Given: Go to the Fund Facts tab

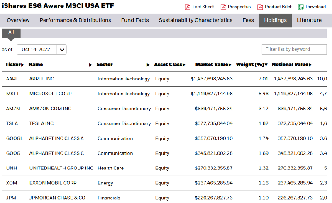Looking at the screenshot, I should click(x=135, y=20).
